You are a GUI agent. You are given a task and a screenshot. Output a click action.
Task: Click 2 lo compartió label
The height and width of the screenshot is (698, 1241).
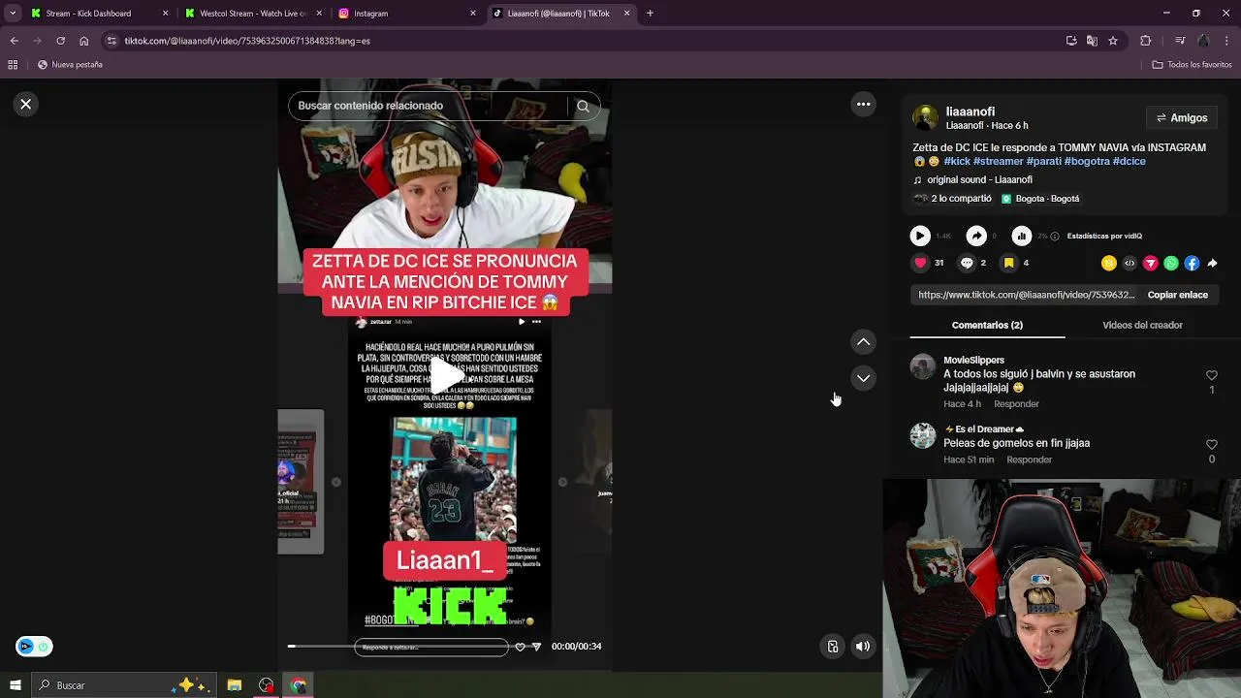961,199
